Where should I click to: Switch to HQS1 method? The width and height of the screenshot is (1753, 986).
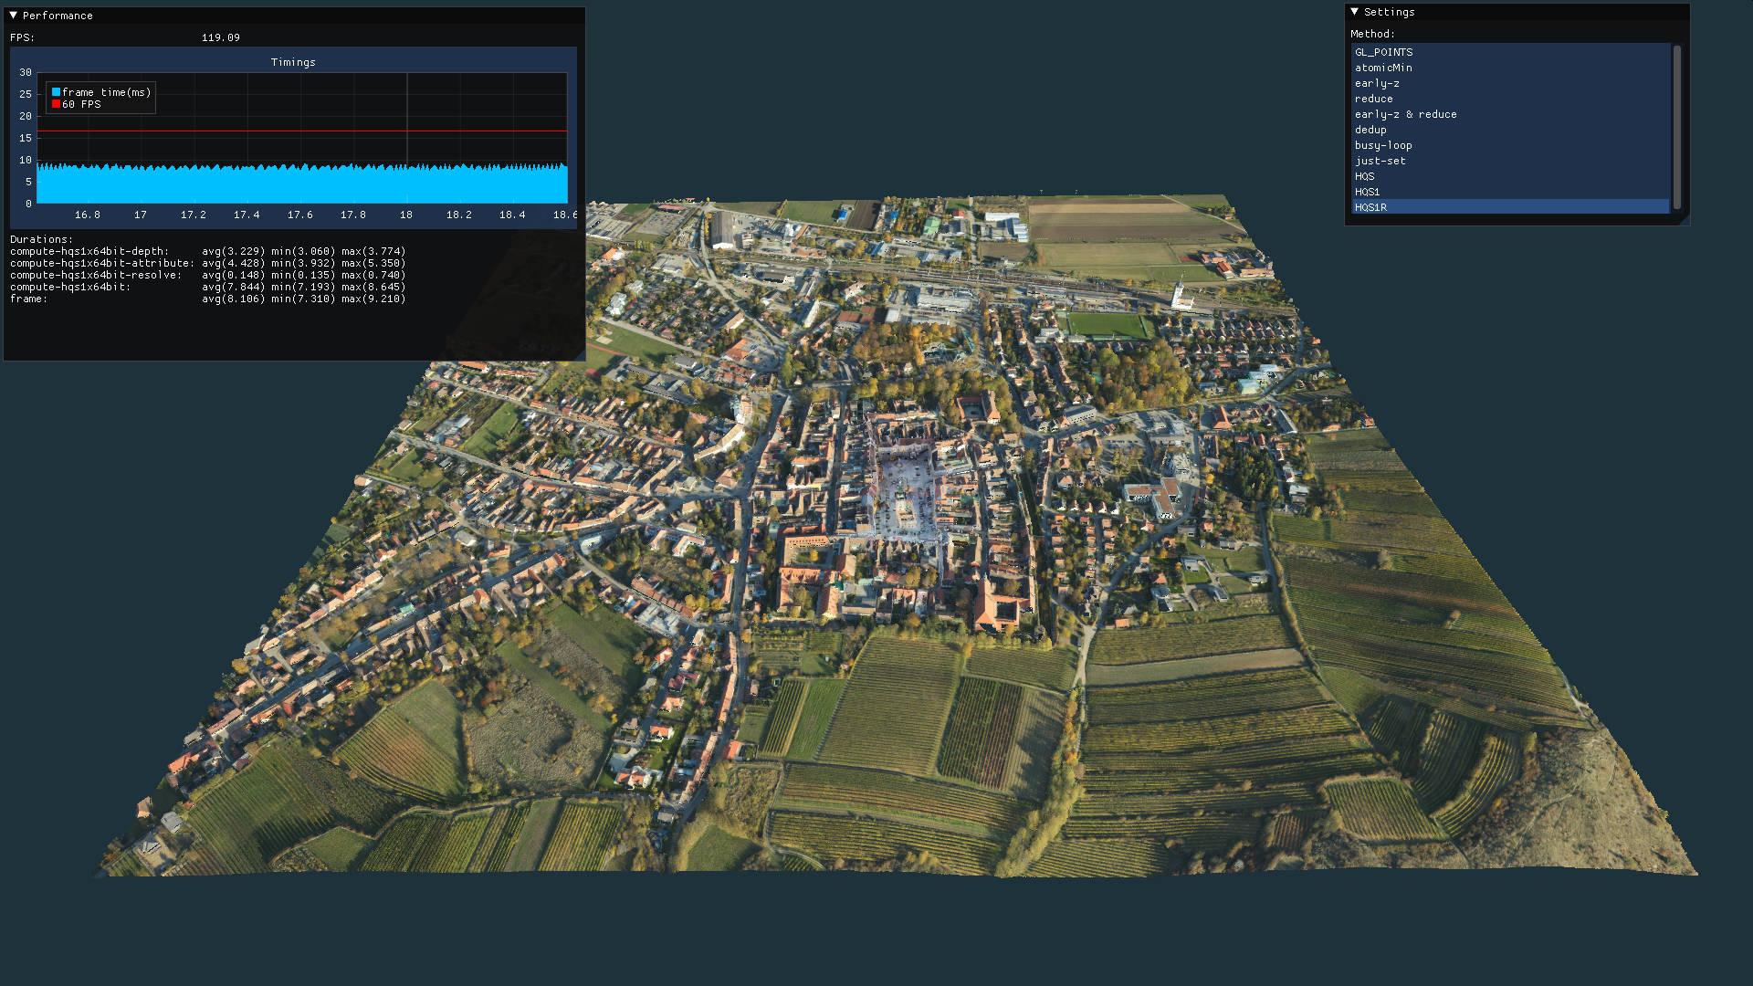[x=1367, y=192]
